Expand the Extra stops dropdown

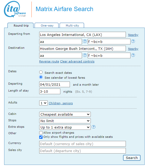[65, 127]
